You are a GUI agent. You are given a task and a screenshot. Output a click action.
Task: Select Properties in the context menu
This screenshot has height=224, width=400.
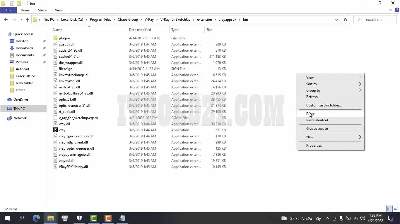[x=314, y=146]
